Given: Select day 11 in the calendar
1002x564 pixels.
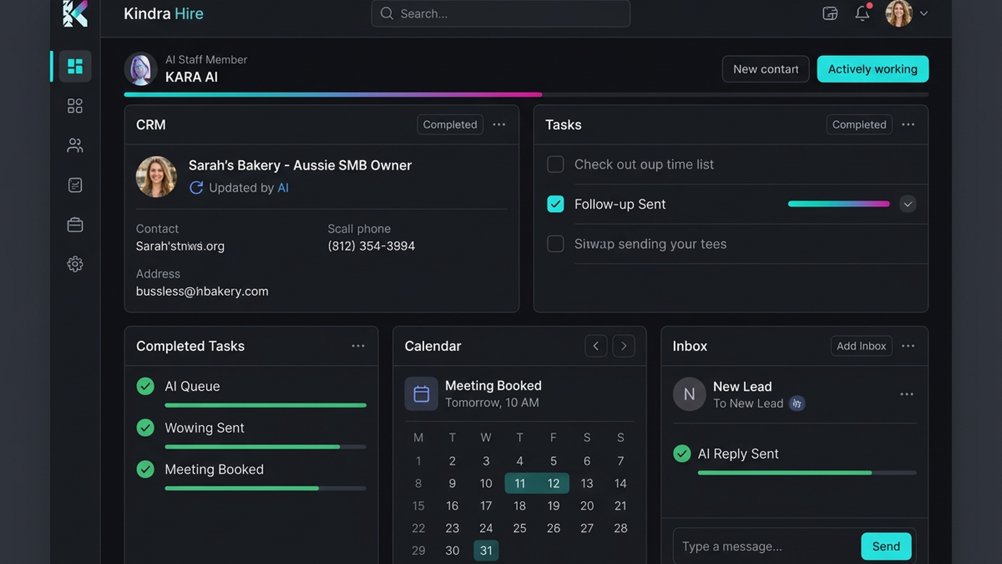Looking at the screenshot, I should (x=520, y=483).
